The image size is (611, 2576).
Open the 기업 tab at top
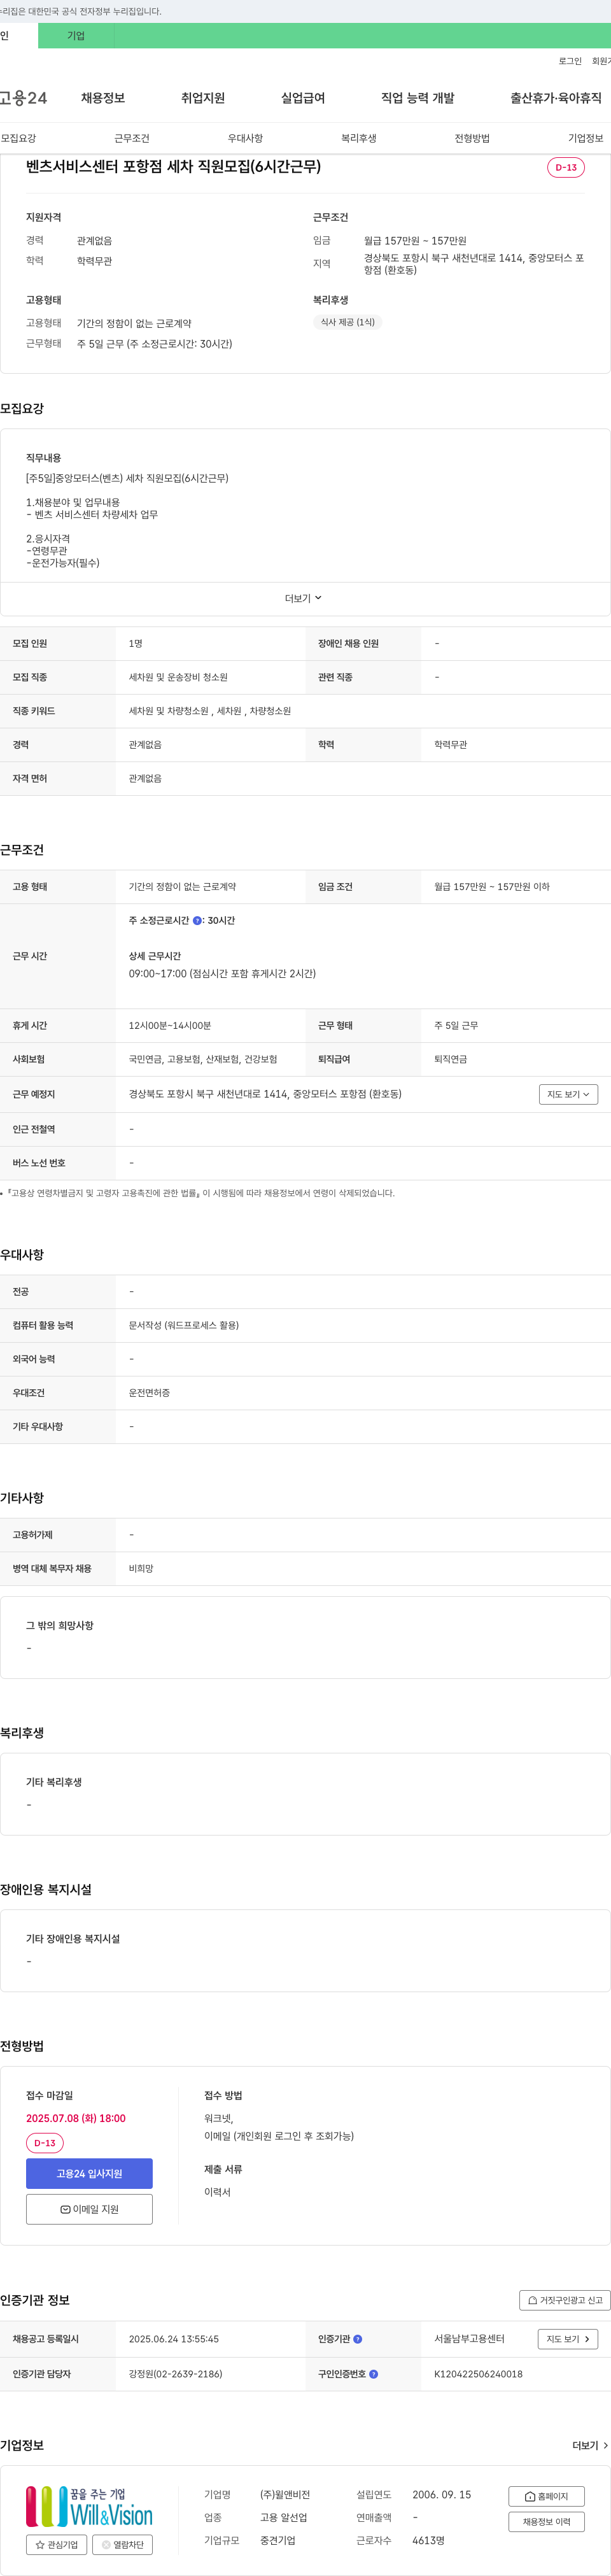click(x=76, y=36)
